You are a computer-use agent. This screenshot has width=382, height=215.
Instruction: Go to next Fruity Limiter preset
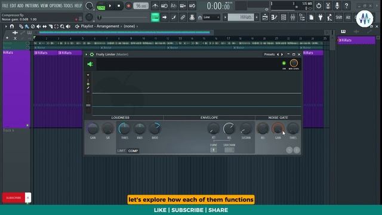(282, 54)
